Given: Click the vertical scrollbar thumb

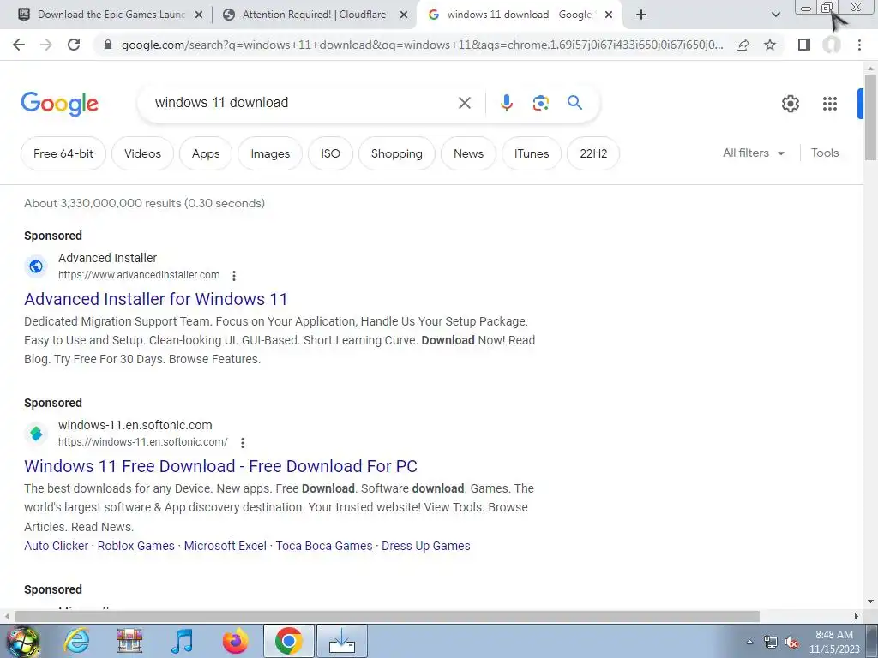Looking at the screenshot, I should [x=870, y=117].
